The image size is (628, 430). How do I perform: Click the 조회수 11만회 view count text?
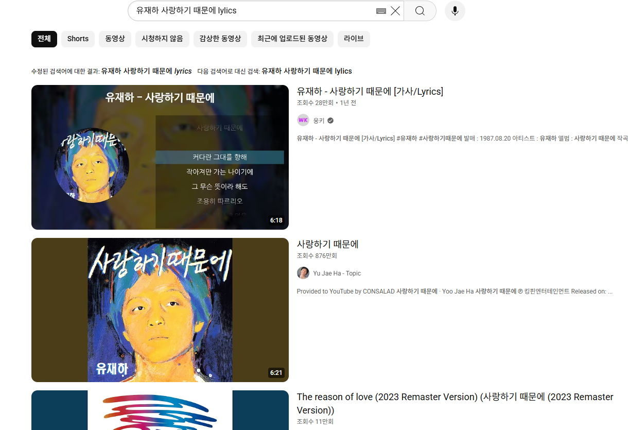coord(315,422)
